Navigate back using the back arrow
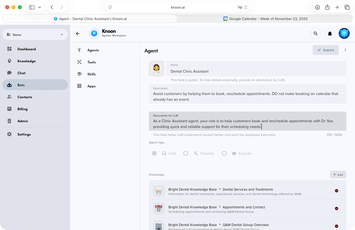 (x=78, y=33)
